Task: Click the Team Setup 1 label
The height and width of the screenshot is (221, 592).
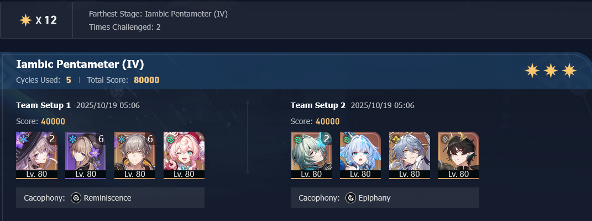Action: coord(44,105)
